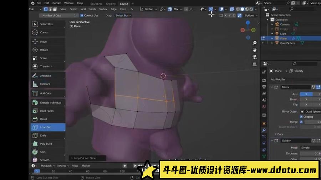Select the Select Box tool
The width and height of the screenshot is (321, 180).
(x=48, y=24)
